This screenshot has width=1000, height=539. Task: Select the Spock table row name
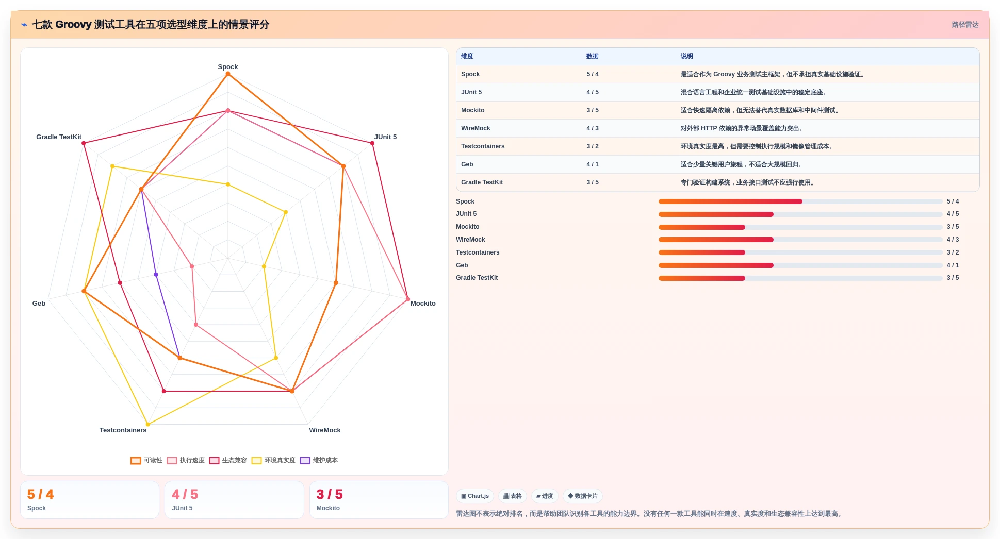tap(470, 74)
